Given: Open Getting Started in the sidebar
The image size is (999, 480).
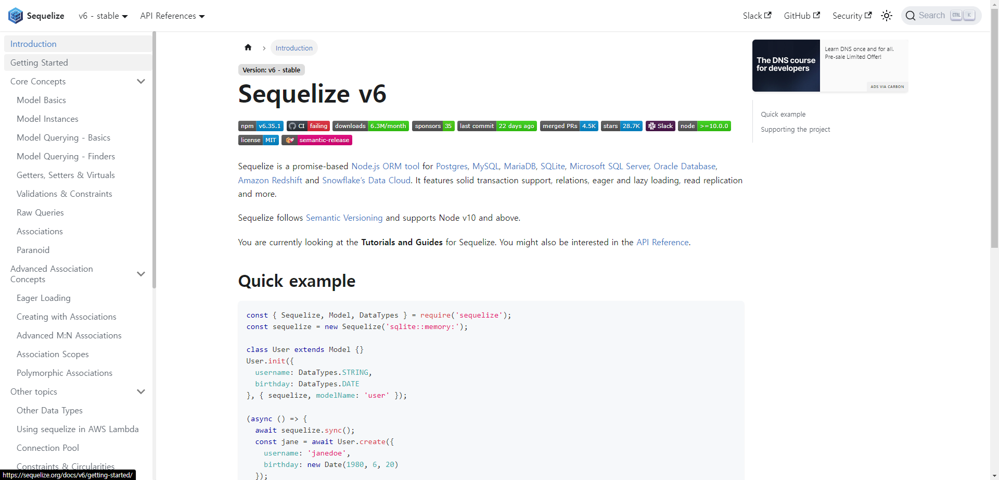Looking at the screenshot, I should point(78,62).
